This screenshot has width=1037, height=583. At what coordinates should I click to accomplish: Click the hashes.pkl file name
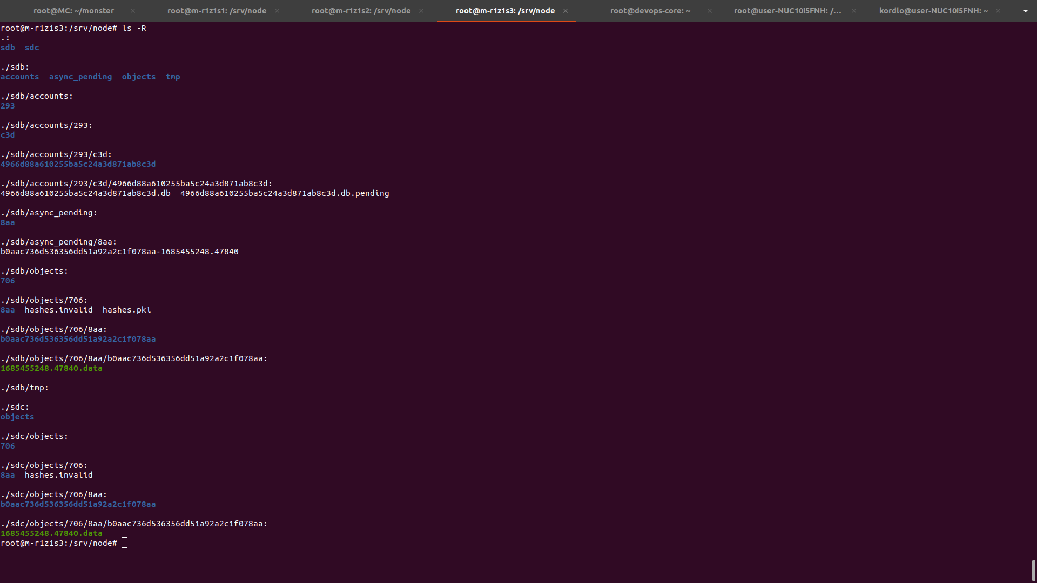click(x=126, y=310)
